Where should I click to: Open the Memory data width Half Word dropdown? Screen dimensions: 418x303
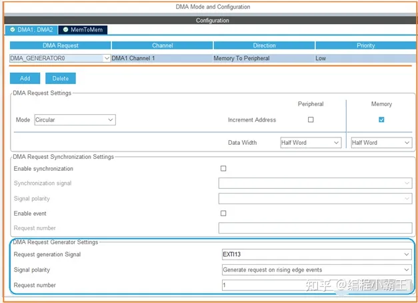click(381, 143)
